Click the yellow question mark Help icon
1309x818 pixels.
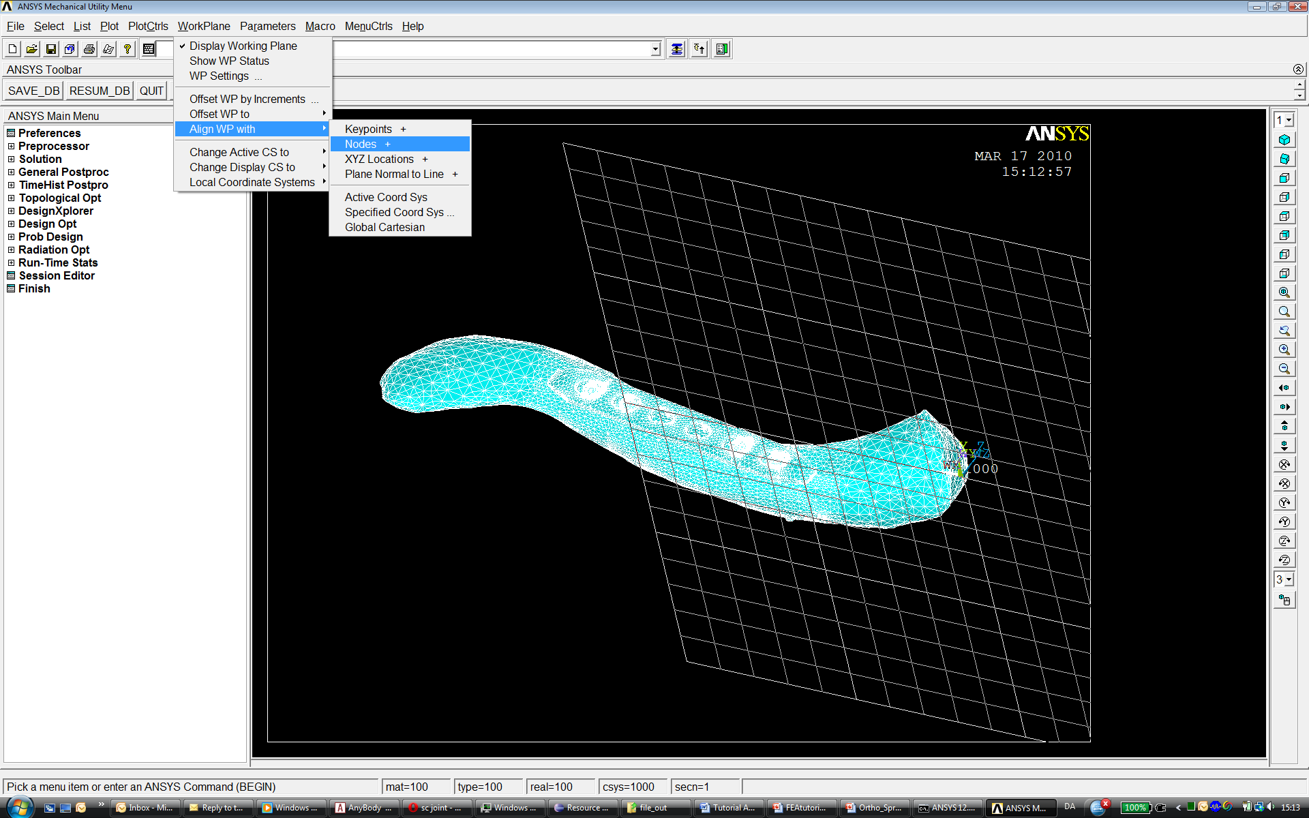point(127,49)
